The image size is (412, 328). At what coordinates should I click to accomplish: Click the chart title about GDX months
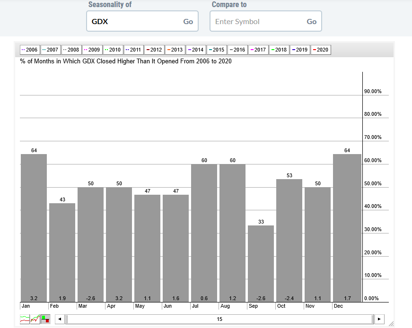pyautogui.click(x=126, y=61)
